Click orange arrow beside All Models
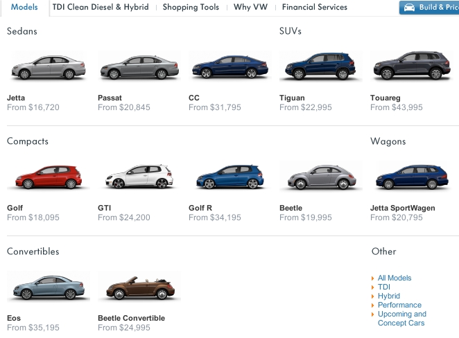The image size is (459, 338). pyautogui.click(x=372, y=278)
